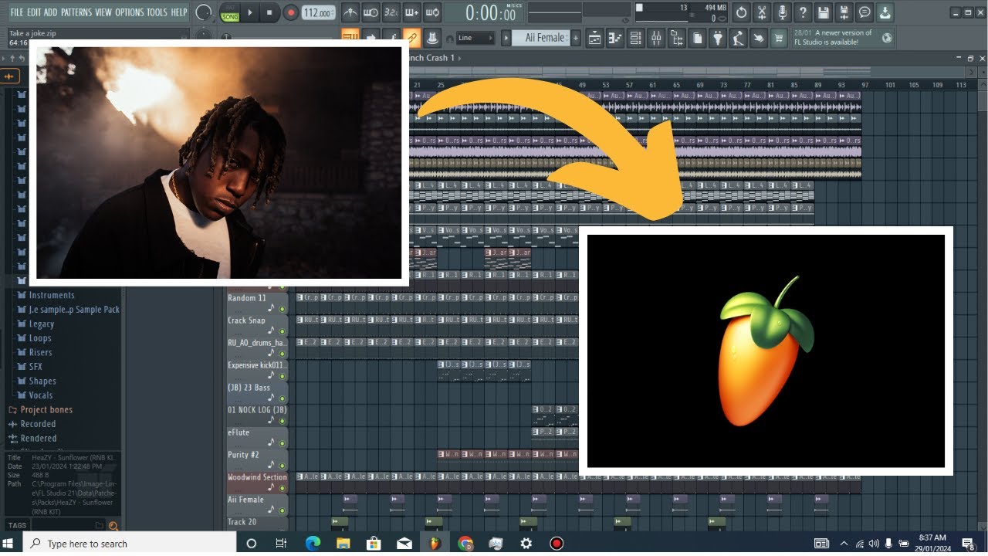Image resolution: width=988 pixels, height=556 pixels.
Task: Open Microsoft Edge from taskbar
Action: pos(312,544)
